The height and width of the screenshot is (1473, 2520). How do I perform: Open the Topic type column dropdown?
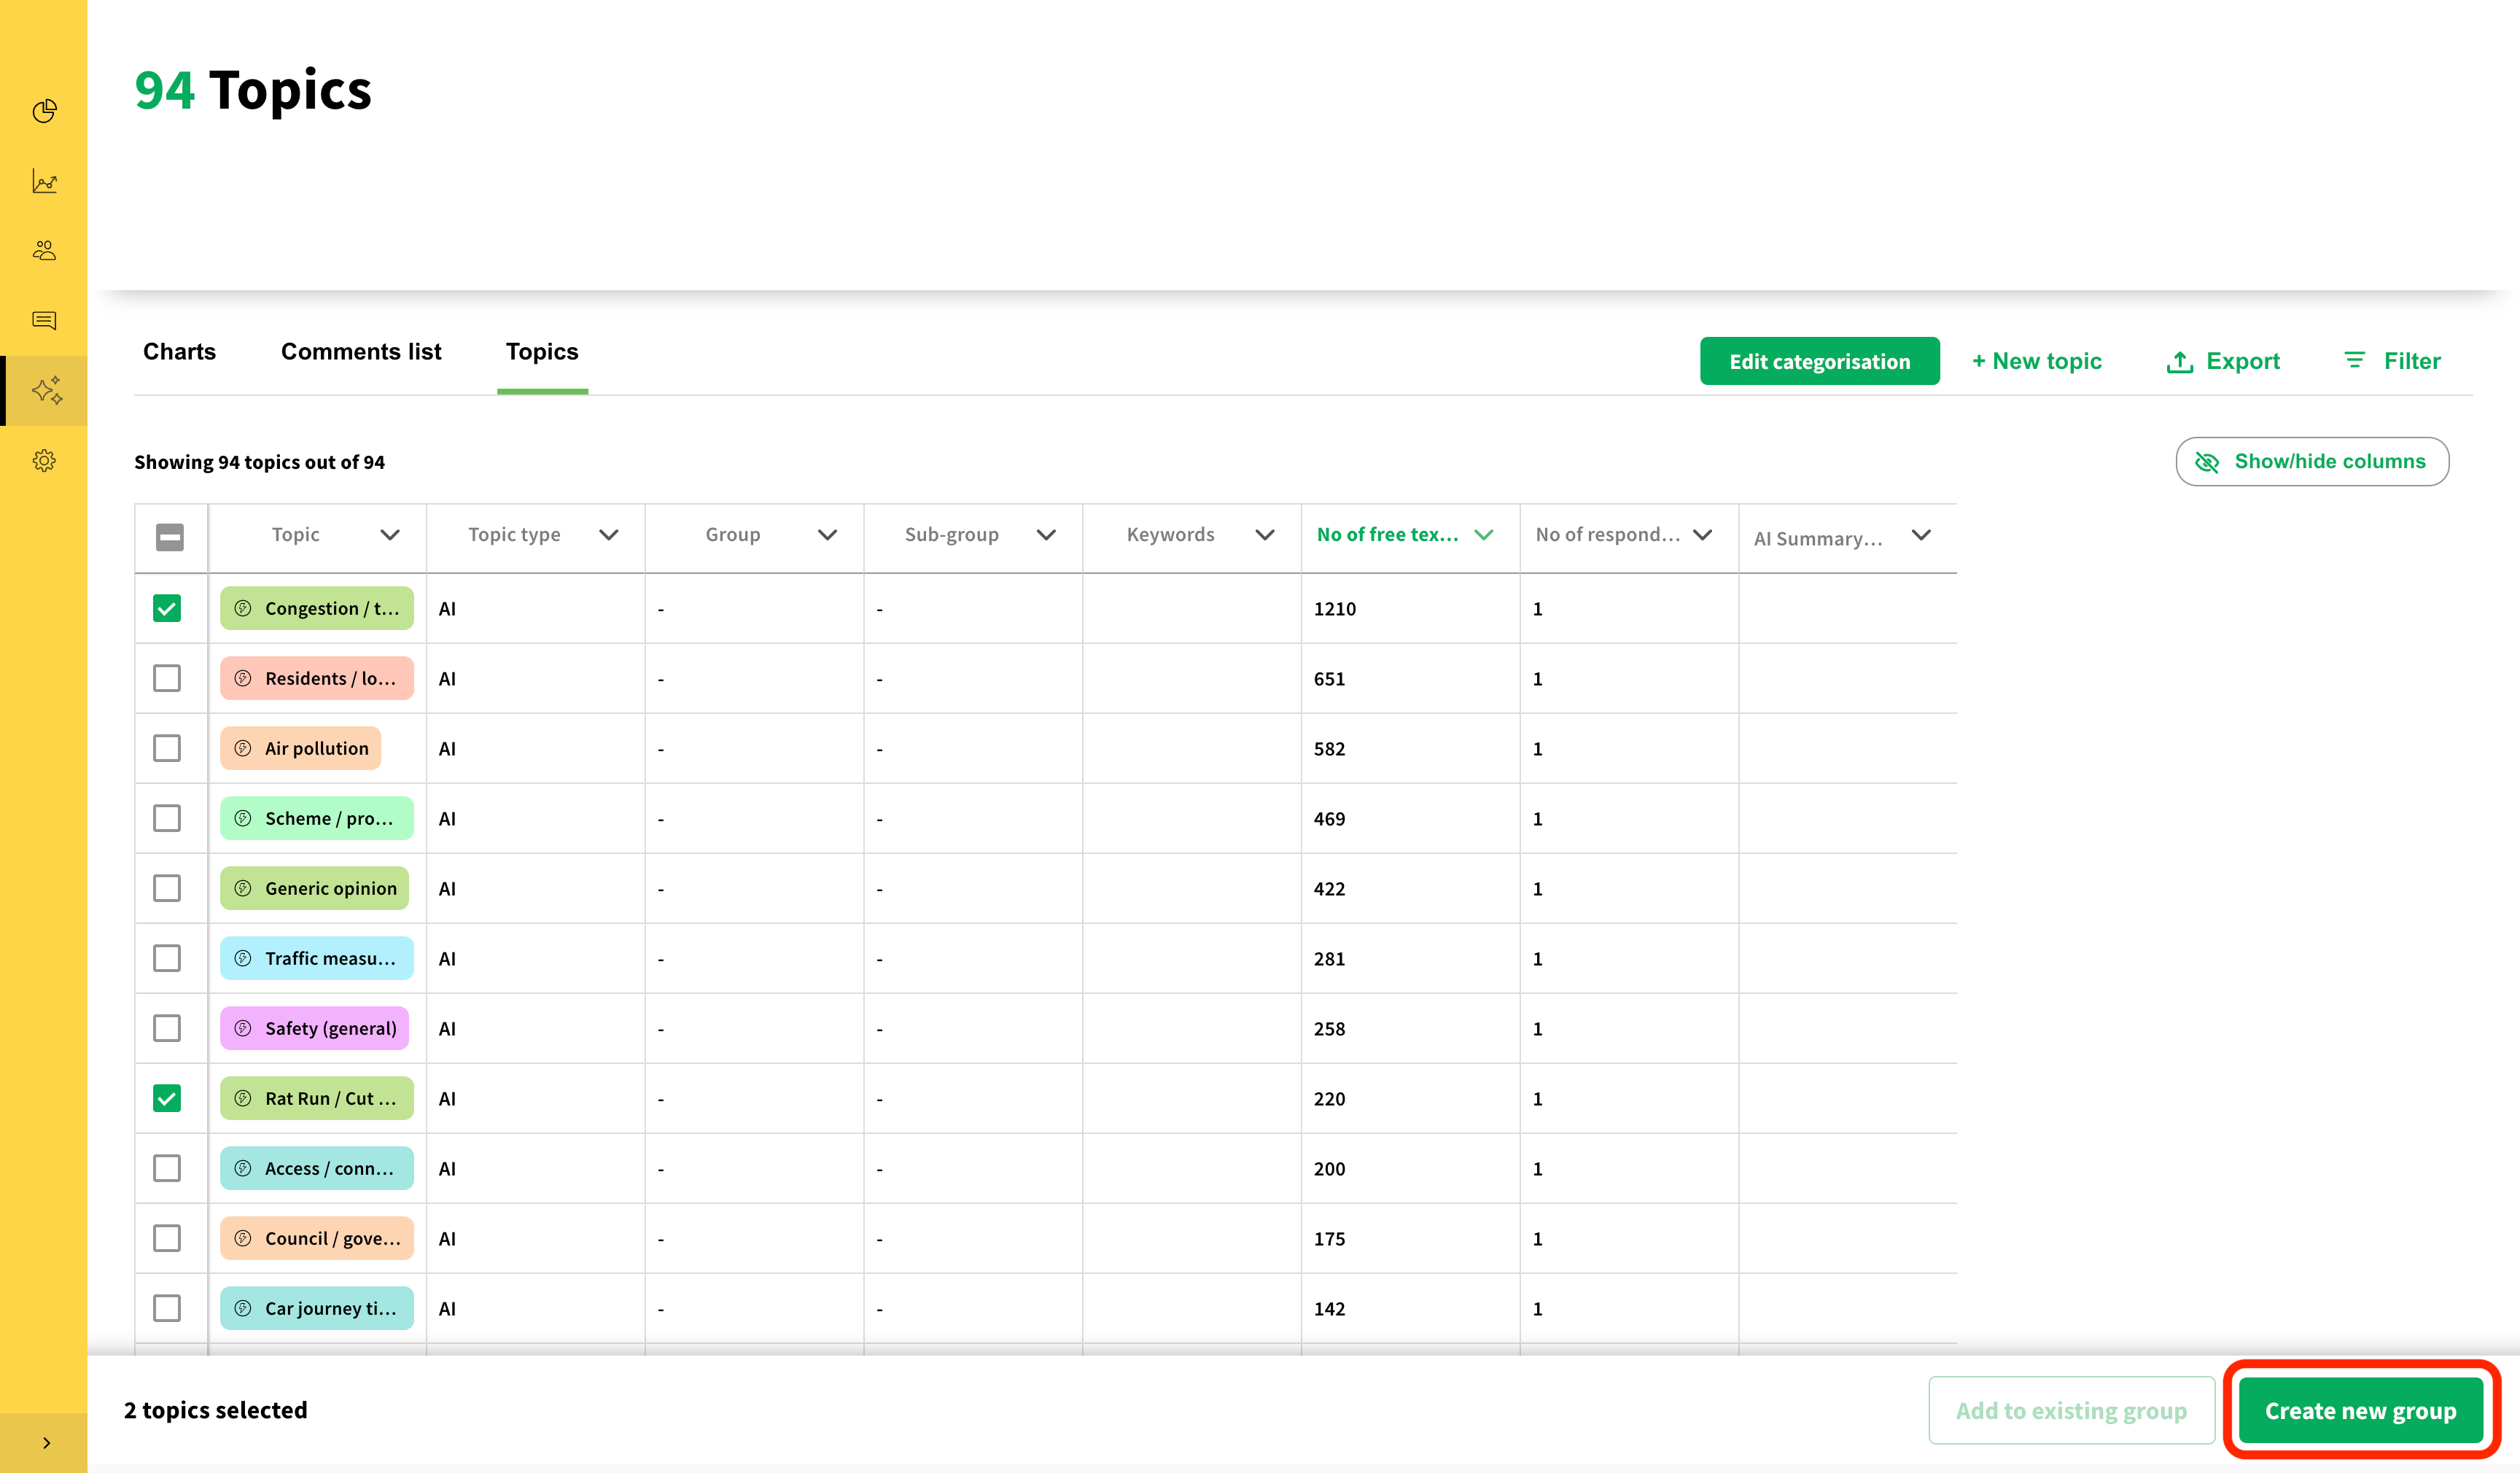(608, 535)
